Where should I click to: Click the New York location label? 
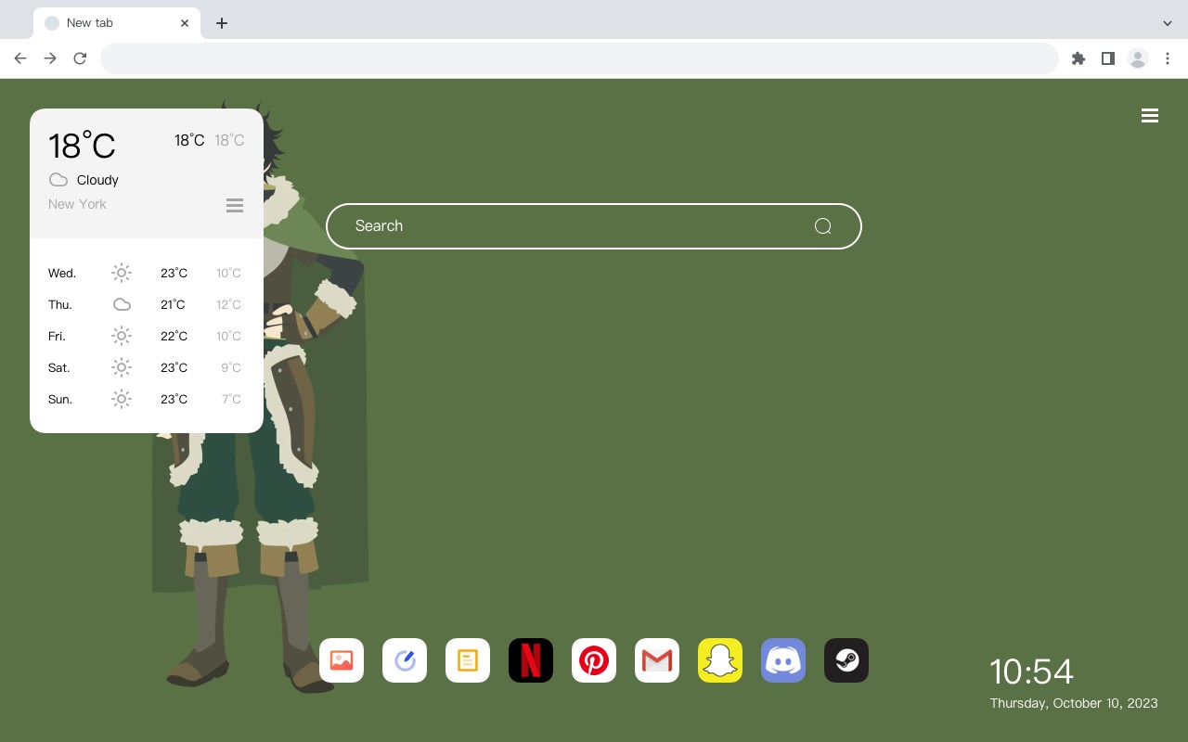tap(77, 204)
